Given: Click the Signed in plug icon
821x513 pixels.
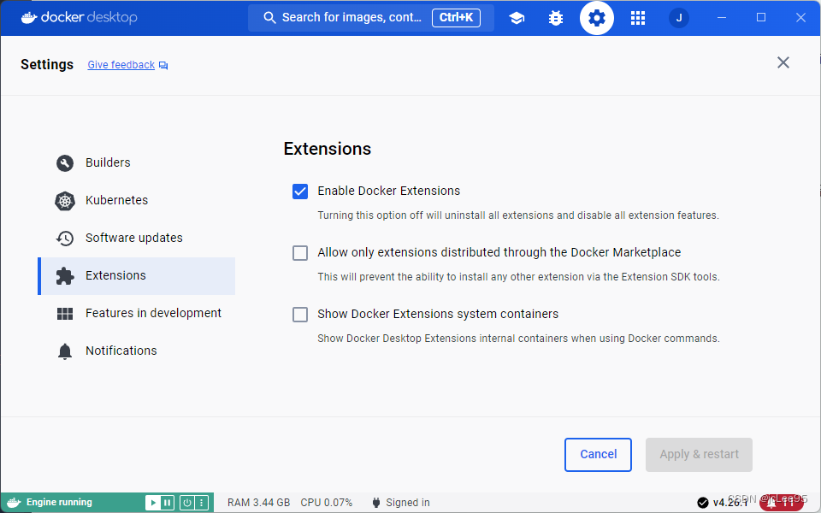Looking at the screenshot, I should pos(376,503).
